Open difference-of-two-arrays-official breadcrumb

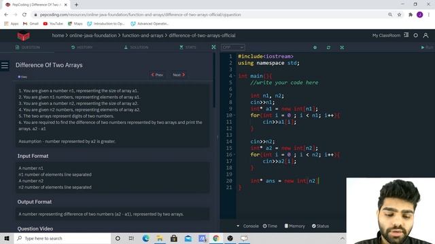click(202, 35)
